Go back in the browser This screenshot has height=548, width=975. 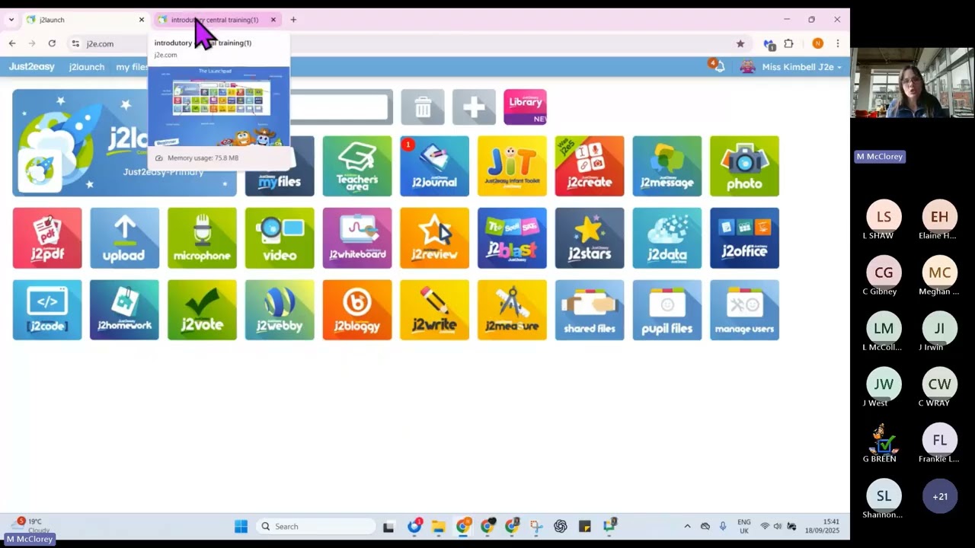(12, 43)
